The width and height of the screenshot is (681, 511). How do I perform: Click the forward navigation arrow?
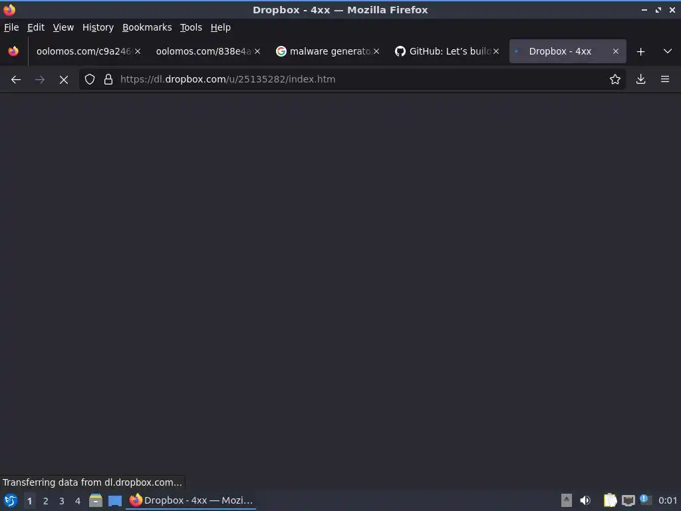[40, 80]
